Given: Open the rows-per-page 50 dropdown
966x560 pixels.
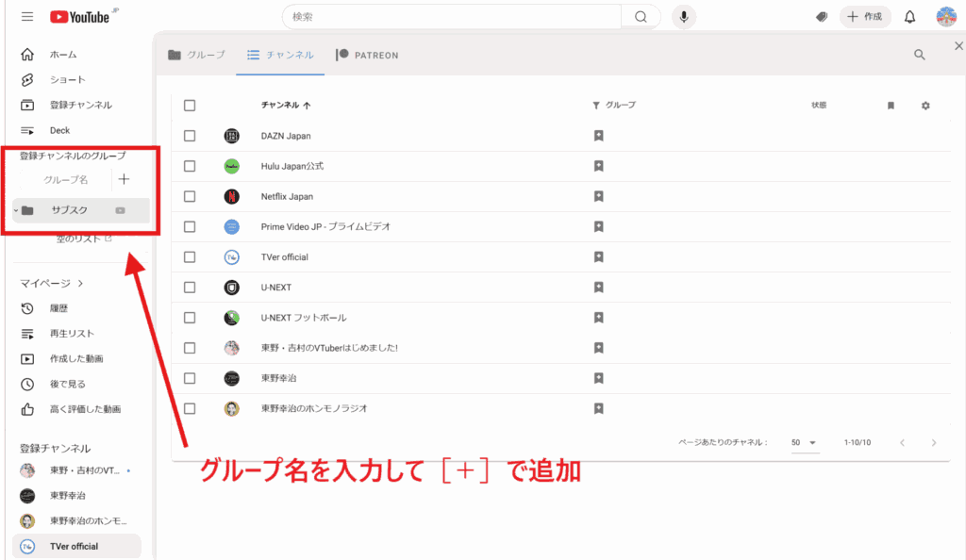Looking at the screenshot, I should point(804,442).
